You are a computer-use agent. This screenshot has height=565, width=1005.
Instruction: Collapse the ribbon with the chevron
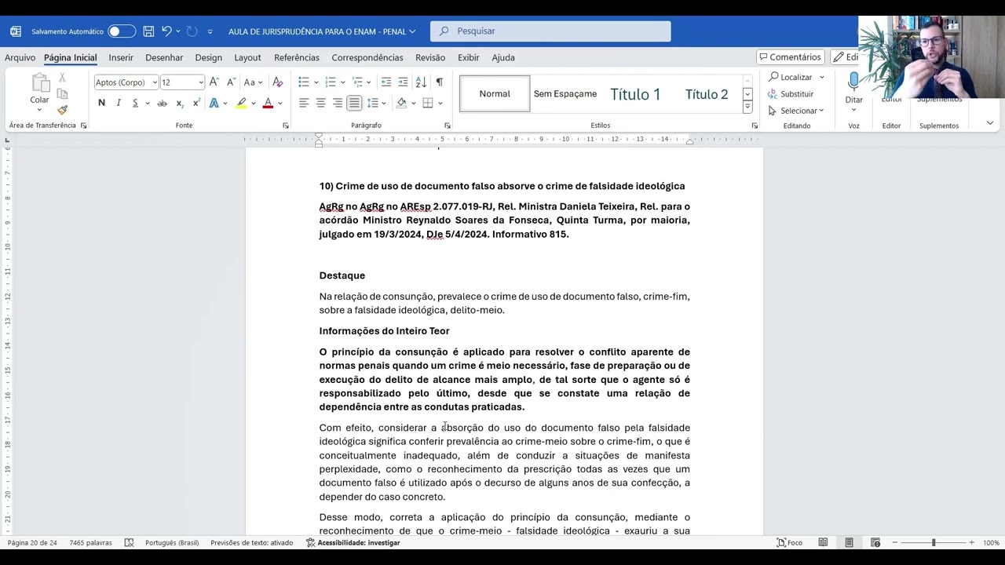[x=989, y=123]
